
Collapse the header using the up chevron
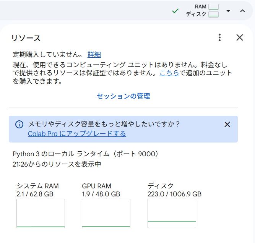[x=242, y=11]
